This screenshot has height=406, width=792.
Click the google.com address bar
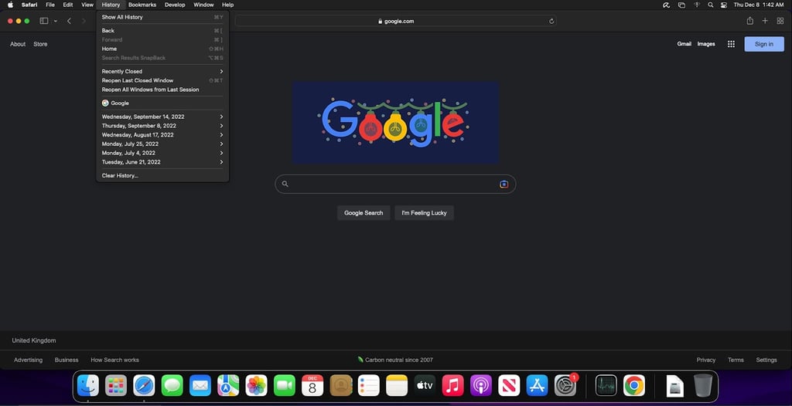[396, 21]
